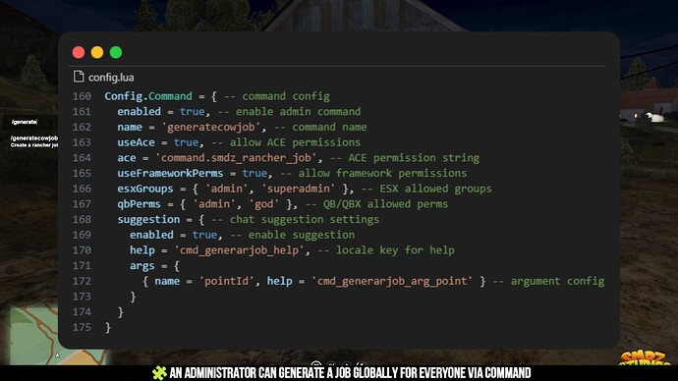This screenshot has width=678, height=381.
Task: Click line number 160
Action: pos(82,96)
